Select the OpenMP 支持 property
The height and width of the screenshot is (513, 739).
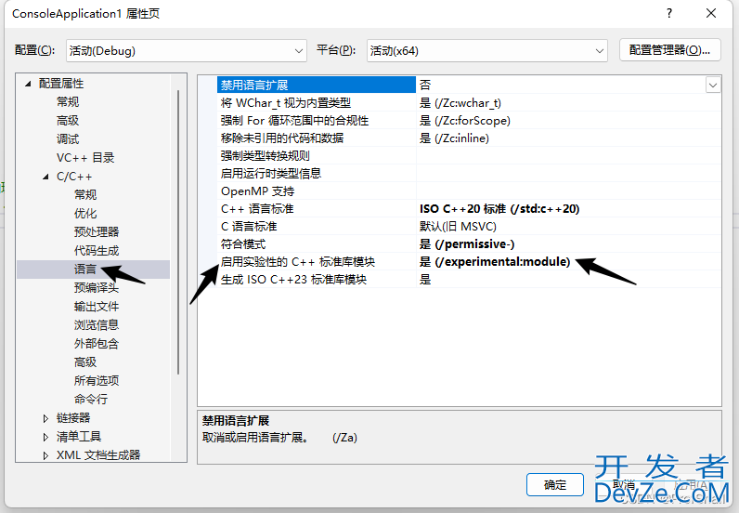pyautogui.click(x=258, y=191)
